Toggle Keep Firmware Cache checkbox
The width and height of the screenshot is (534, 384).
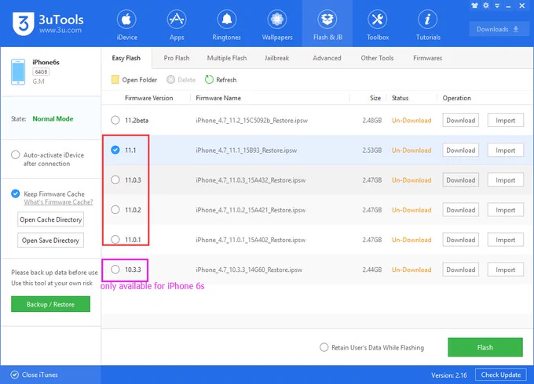[x=16, y=194]
